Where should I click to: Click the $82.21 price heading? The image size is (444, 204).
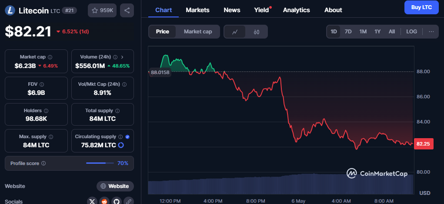[x=28, y=32]
